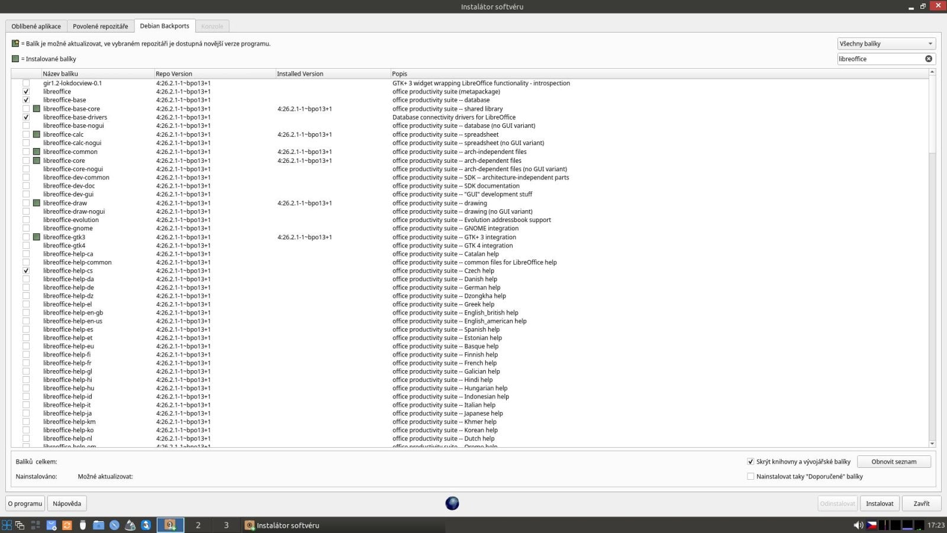Click the package list scrollbar up arrow
The height and width of the screenshot is (533, 947).
(932, 72)
